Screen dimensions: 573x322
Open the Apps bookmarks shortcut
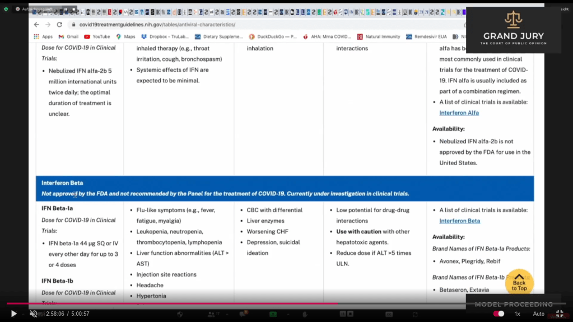click(x=44, y=37)
